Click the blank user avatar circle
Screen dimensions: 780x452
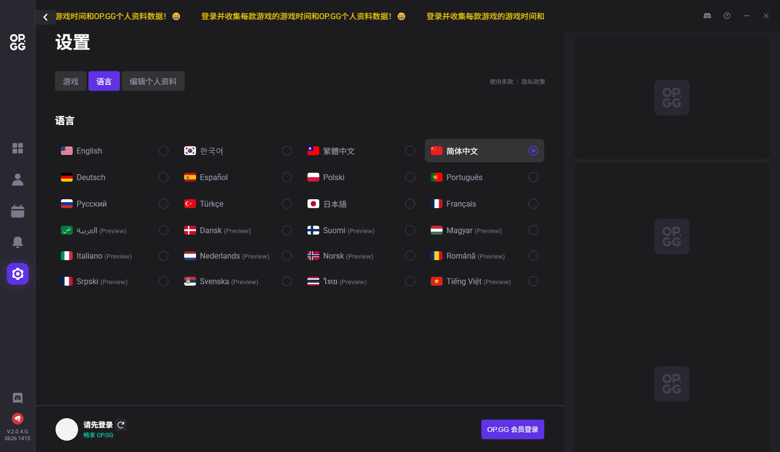[67, 429]
